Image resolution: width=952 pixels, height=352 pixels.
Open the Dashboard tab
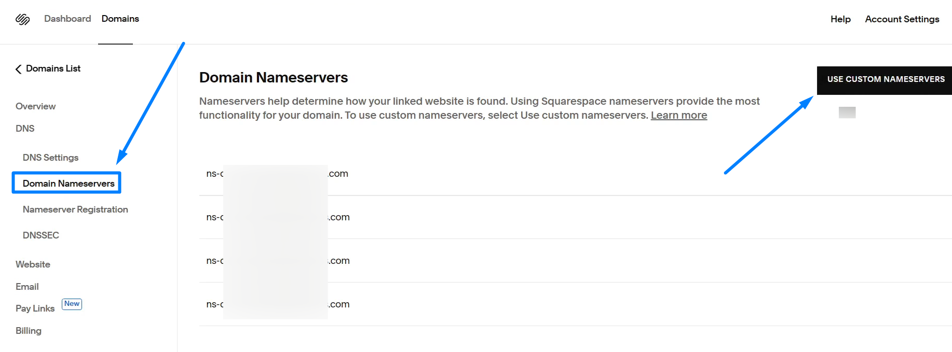click(67, 19)
